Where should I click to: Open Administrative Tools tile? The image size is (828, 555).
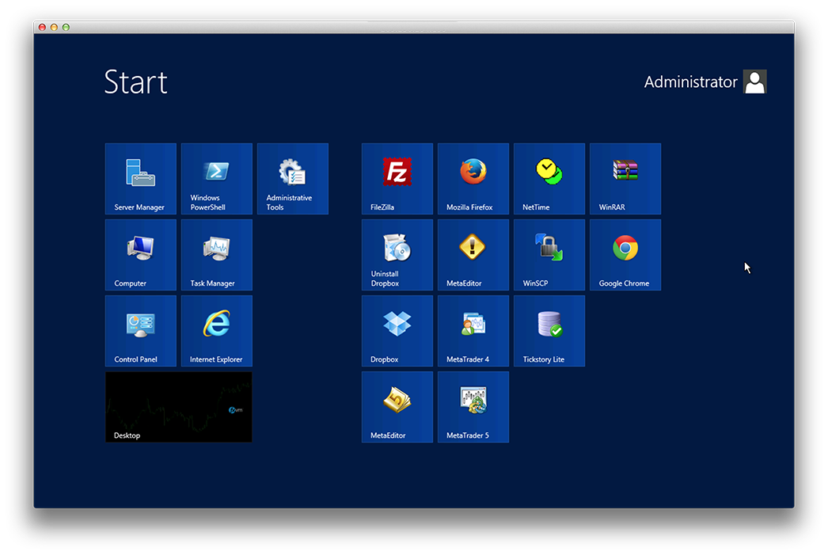[x=293, y=179]
